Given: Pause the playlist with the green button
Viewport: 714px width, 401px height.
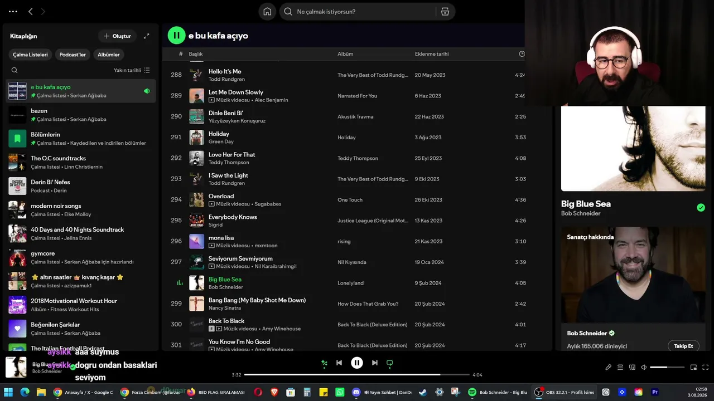Looking at the screenshot, I should click(x=176, y=36).
